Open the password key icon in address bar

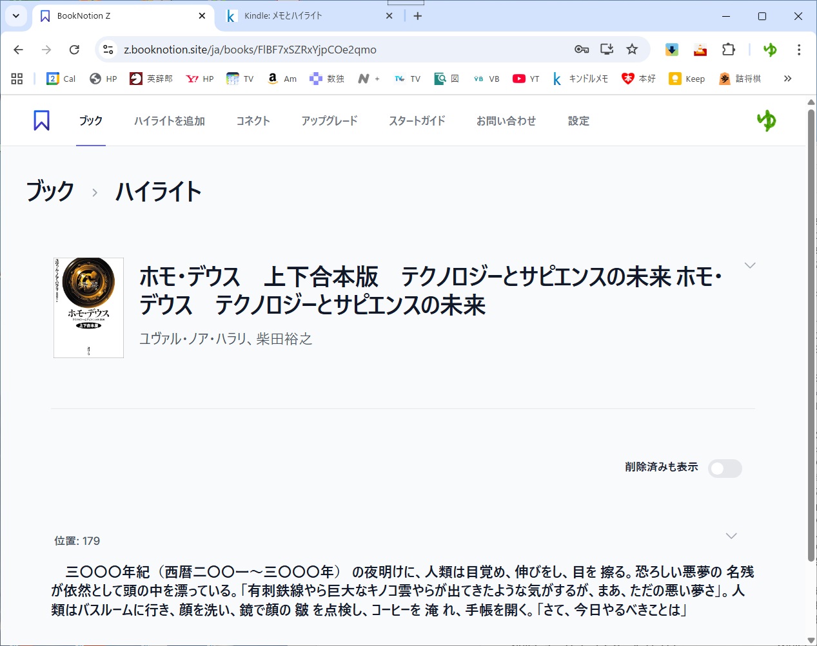[581, 50]
